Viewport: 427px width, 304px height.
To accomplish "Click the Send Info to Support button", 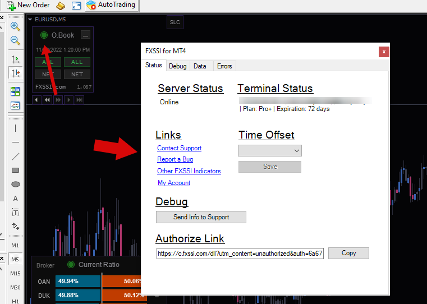I will (201, 217).
